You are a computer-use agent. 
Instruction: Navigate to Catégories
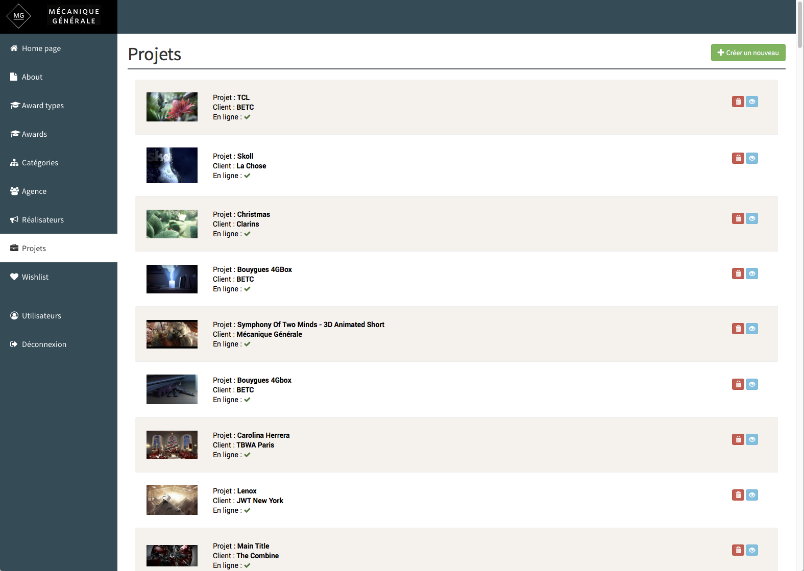tap(59, 163)
